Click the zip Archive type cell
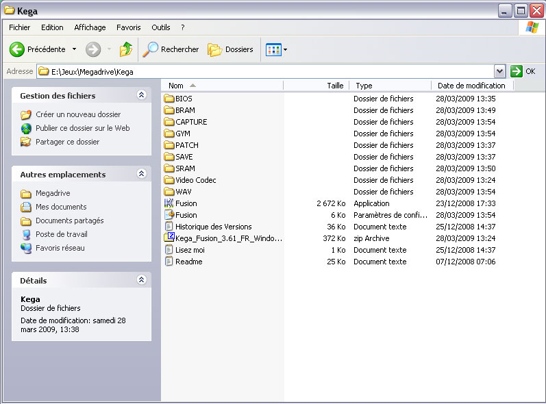The width and height of the screenshot is (546, 404). [x=371, y=238]
